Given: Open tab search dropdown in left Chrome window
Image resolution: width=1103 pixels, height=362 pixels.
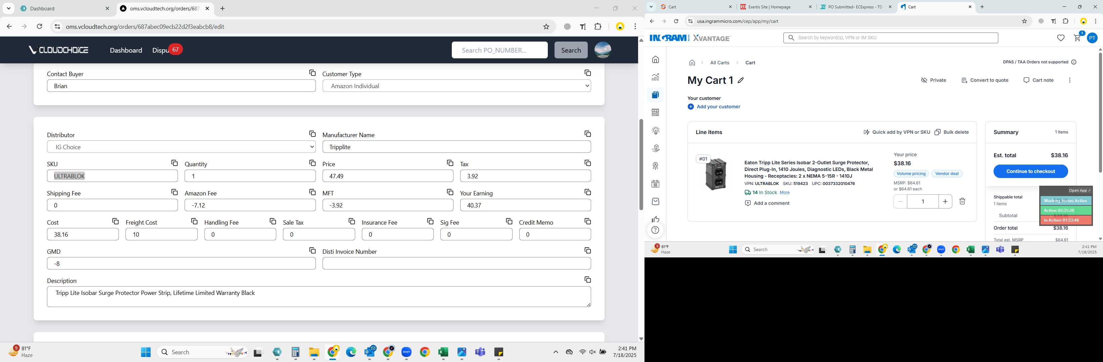Looking at the screenshot, I should point(9,9).
